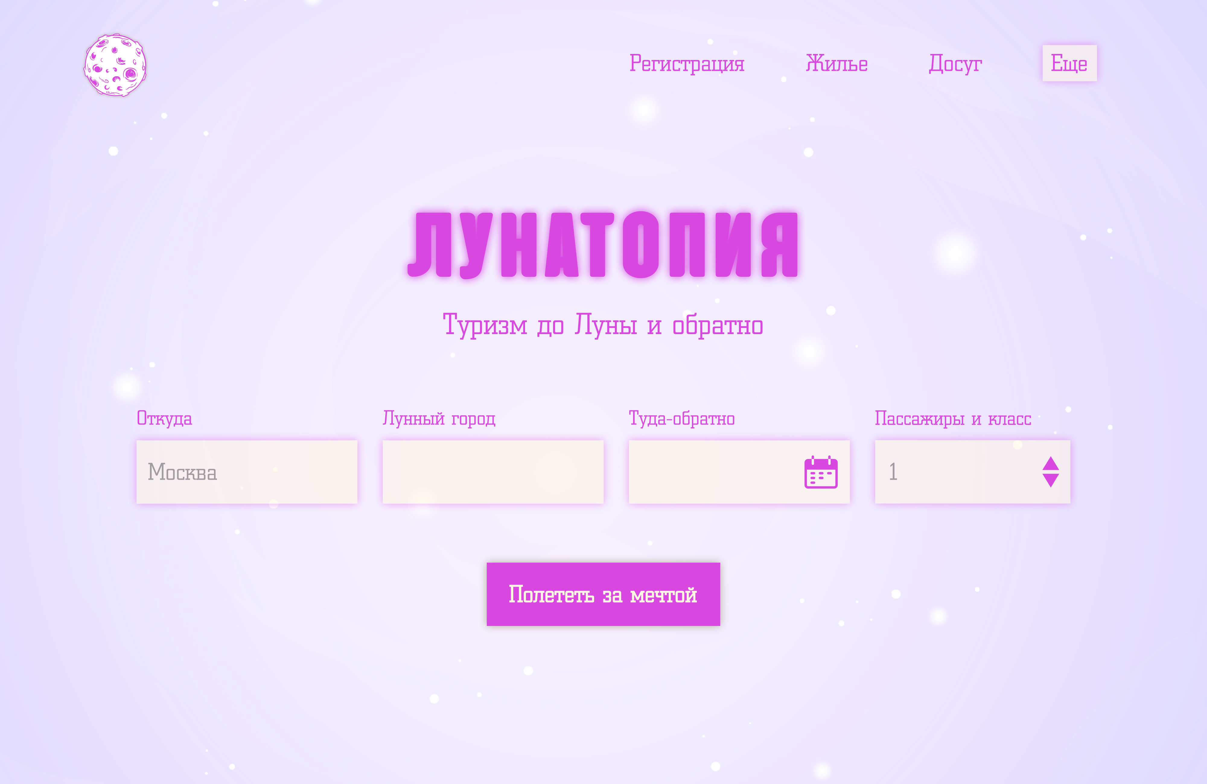The width and height of the screenshot is (1207, 784).
Task: Open the calendar date picker icon
Action: [820, 472]
